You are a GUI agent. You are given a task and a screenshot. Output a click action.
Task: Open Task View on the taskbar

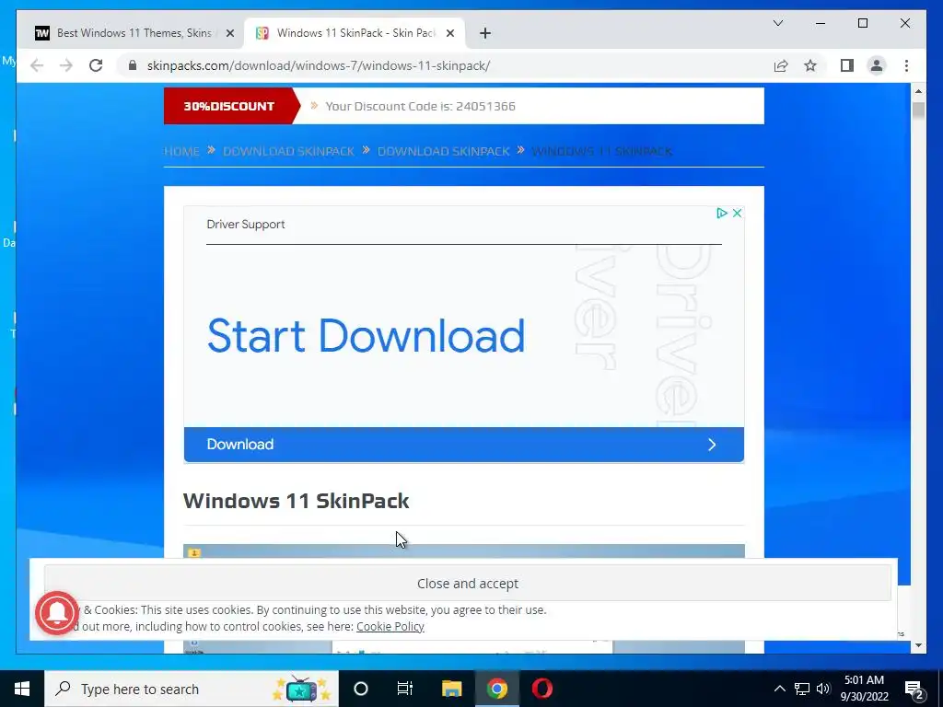(405, 689)
